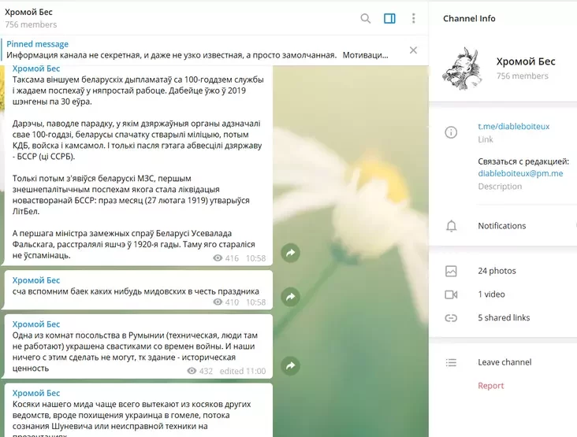This screenshot has height=437, width=577.
Task: Click the red Report button
Action: point(490,386)
